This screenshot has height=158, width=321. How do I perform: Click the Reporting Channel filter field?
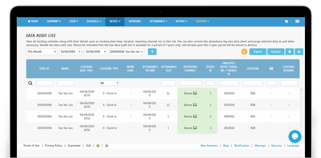coord(191,83)
